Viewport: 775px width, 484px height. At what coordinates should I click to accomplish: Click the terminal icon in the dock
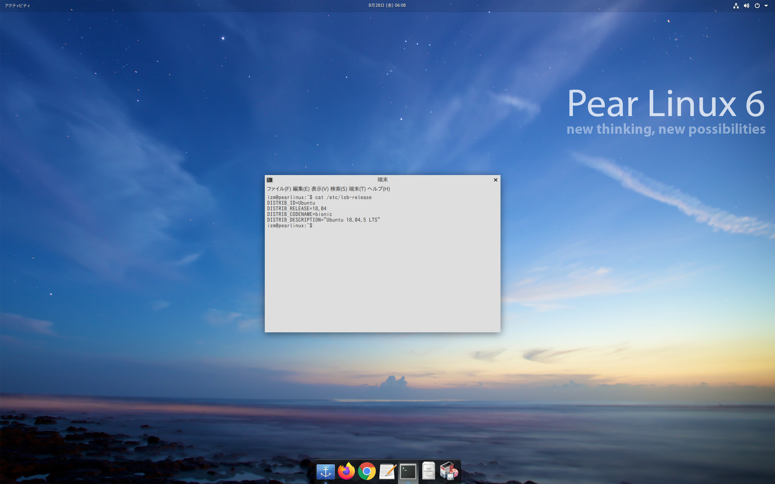(408, 471)
